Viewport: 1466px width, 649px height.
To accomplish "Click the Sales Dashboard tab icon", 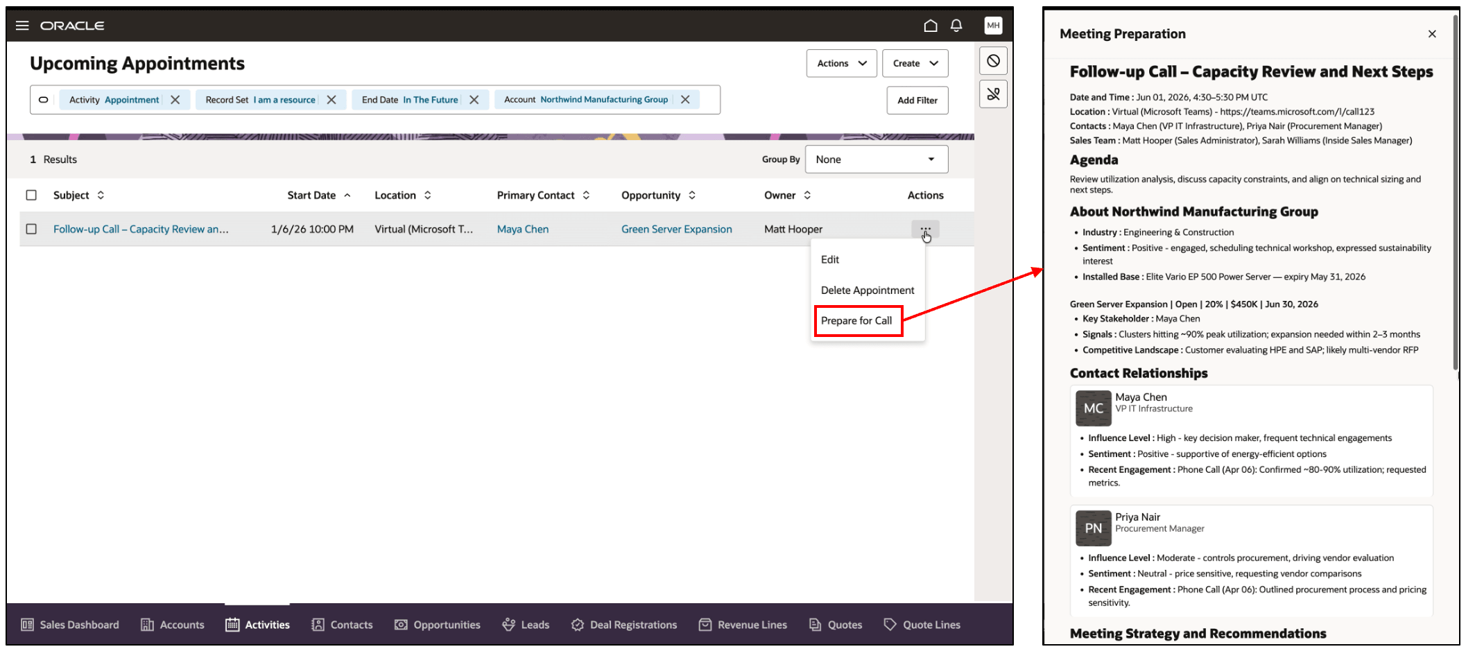I will point(27,625).
